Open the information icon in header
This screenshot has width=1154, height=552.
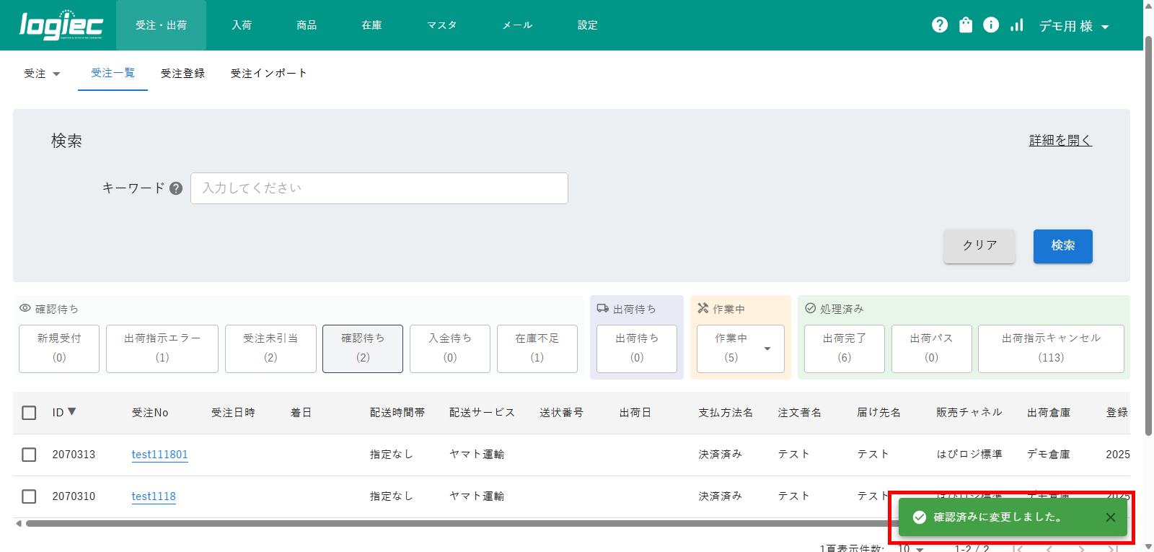coord(991,25)
